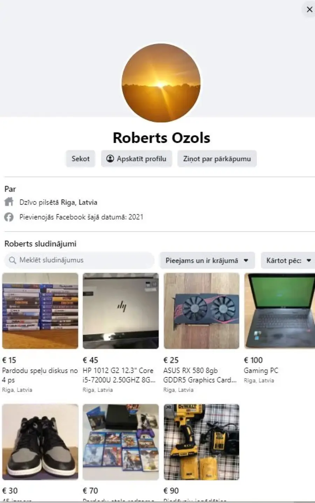
Task: Focus the Meklēt sludinājumus search field
Action: [x=79, y=260]
